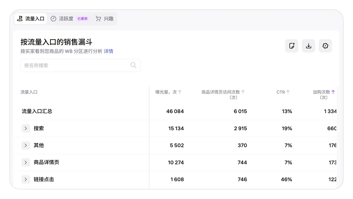This screenshot has width=353, height=199.
Task: Click the 按流量入口的销售漏斗 heading
Action: point(56,42)
